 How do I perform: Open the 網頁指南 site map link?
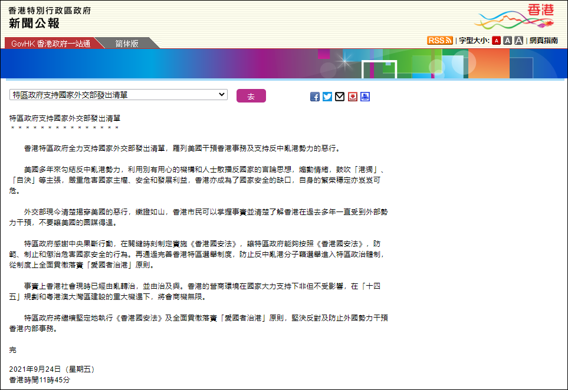pyautogui.click(x=543, y=41)
